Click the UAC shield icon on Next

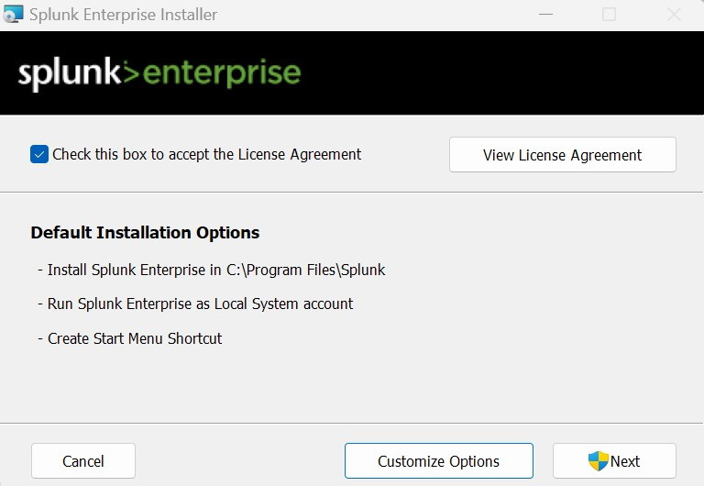598,461
